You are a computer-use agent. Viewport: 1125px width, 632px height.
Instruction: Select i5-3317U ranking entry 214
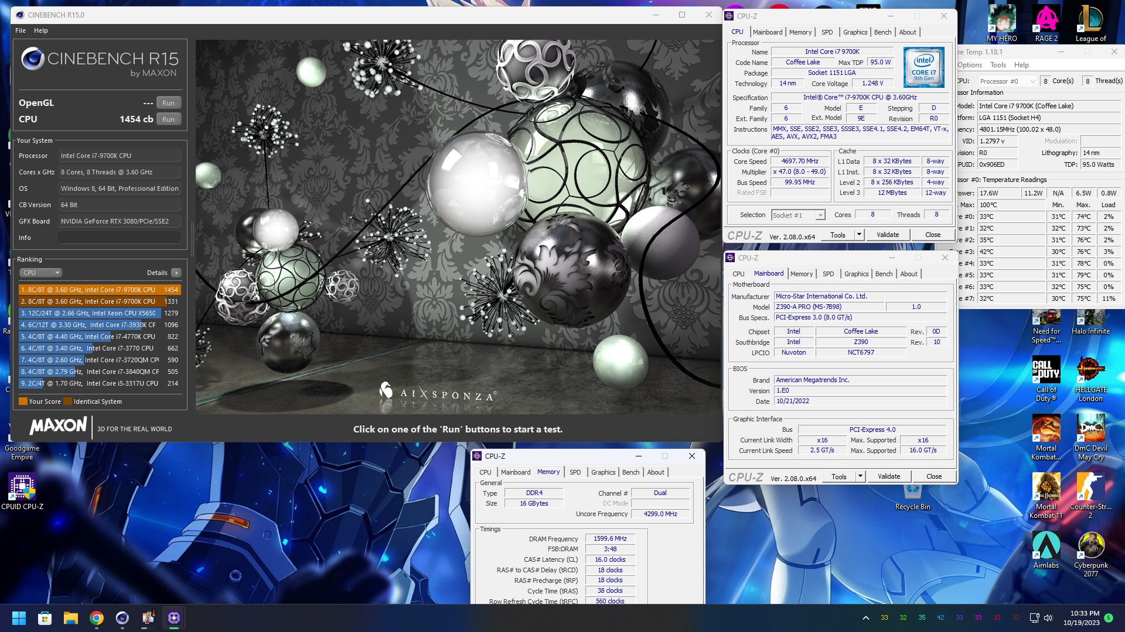pyautogui.click(x=100, y=383)
